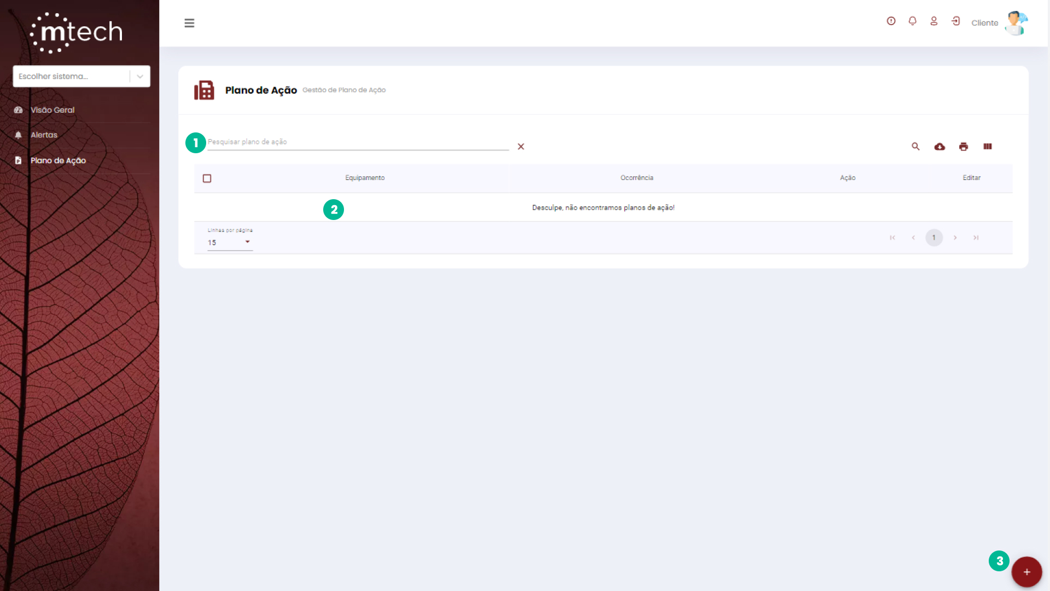Clear search with the X icon

pyautogui.click(x=521, y=147)
